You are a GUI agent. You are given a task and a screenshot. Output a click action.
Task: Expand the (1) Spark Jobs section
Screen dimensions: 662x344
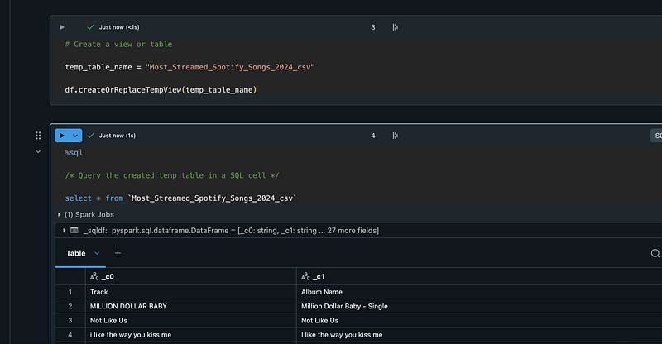click(x=60, y=214)
